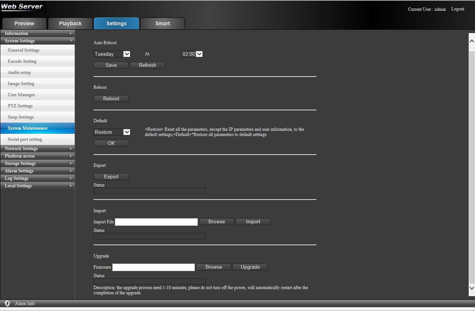
Task: Browse for a firmware file
Action: pyautogui.click(x=214, y=267)
